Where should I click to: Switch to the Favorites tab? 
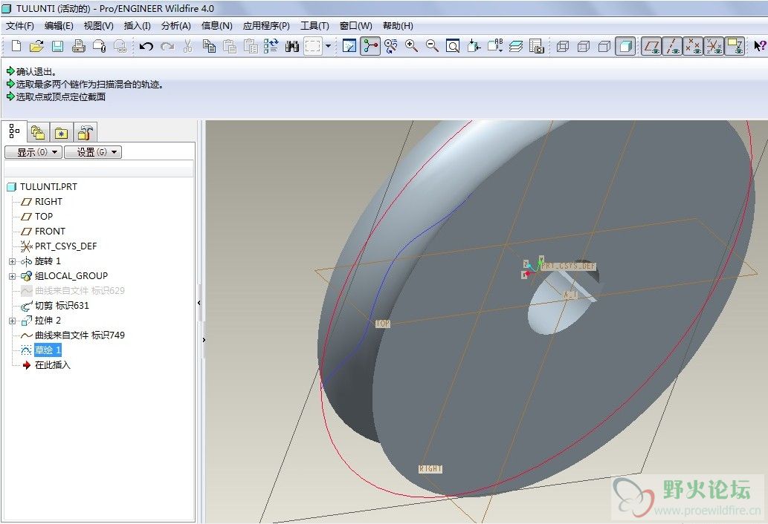(x=61, y=132)
